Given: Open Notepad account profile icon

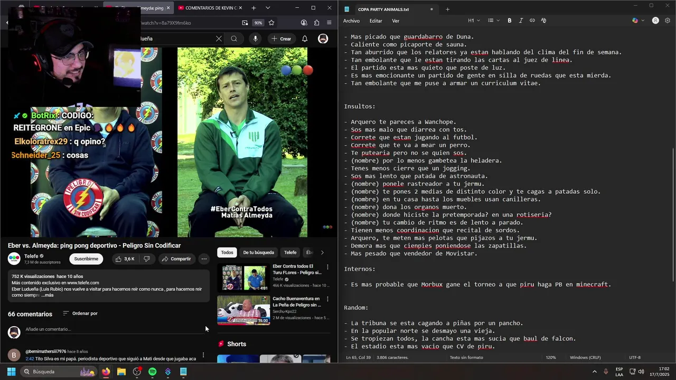Looking at the screenshot, I should click(655, 21).
